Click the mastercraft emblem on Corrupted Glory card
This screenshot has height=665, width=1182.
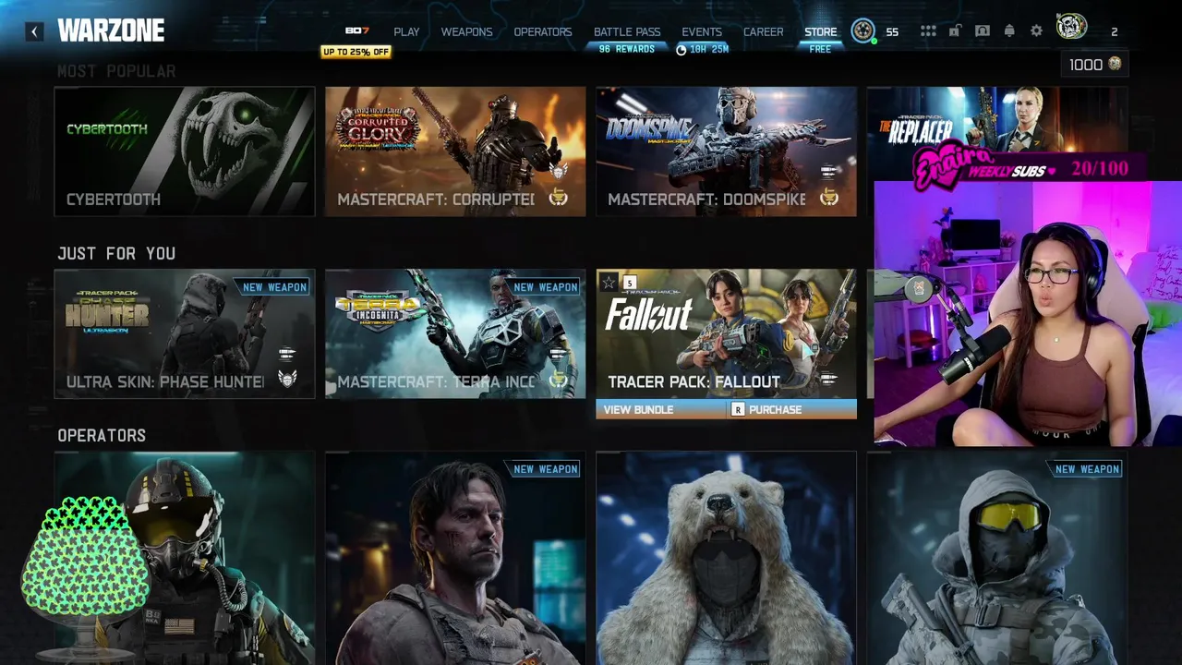(x=558, y=197)
